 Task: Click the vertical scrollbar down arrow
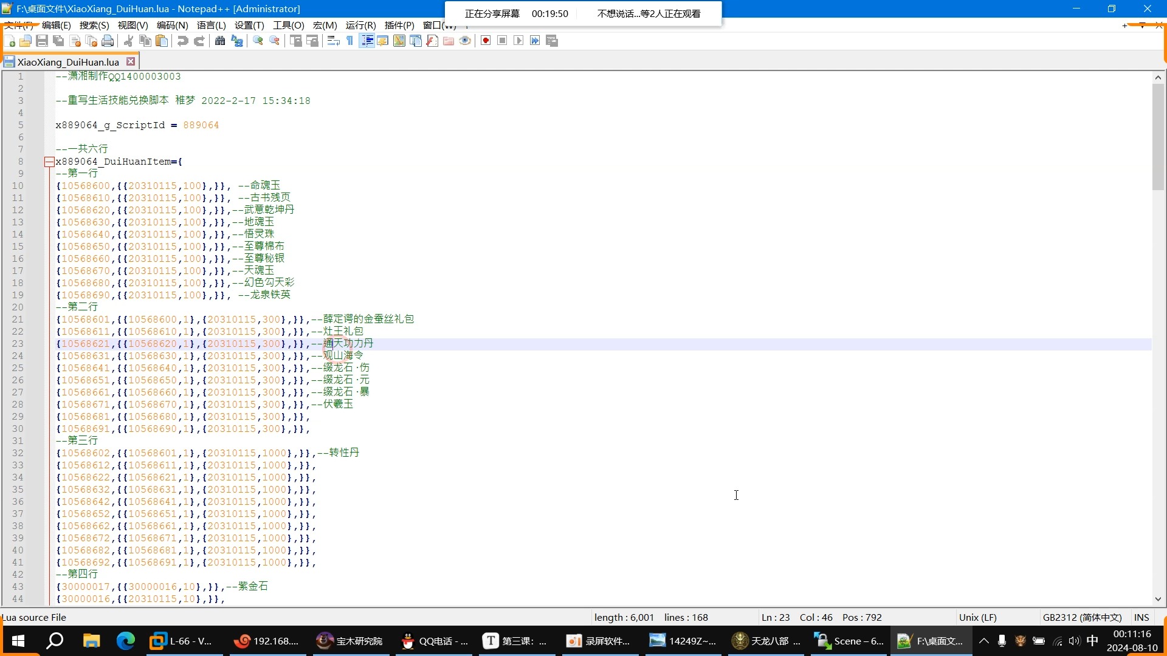[x=1158, y=599]
